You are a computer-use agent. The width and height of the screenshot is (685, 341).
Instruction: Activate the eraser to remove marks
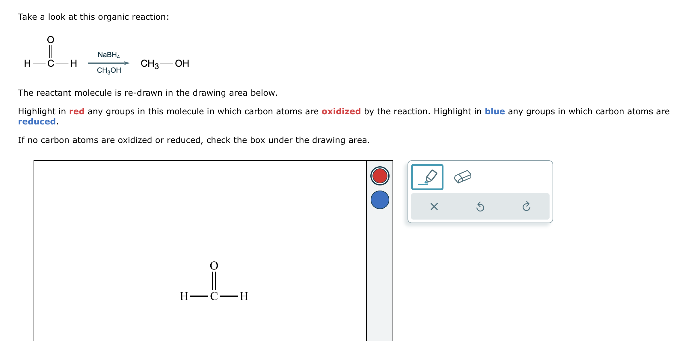point(463,177)
